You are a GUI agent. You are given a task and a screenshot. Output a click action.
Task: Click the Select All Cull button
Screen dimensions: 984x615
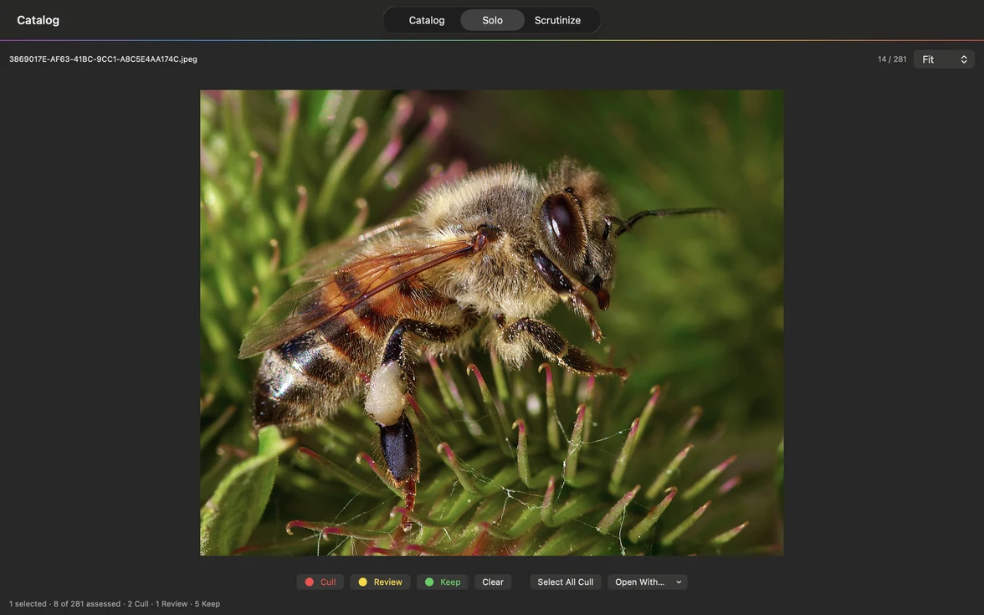[566, 582]
